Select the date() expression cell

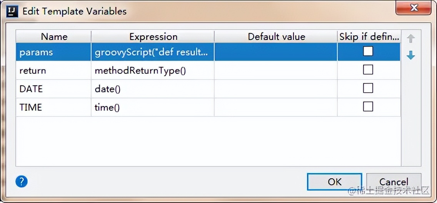152,89
